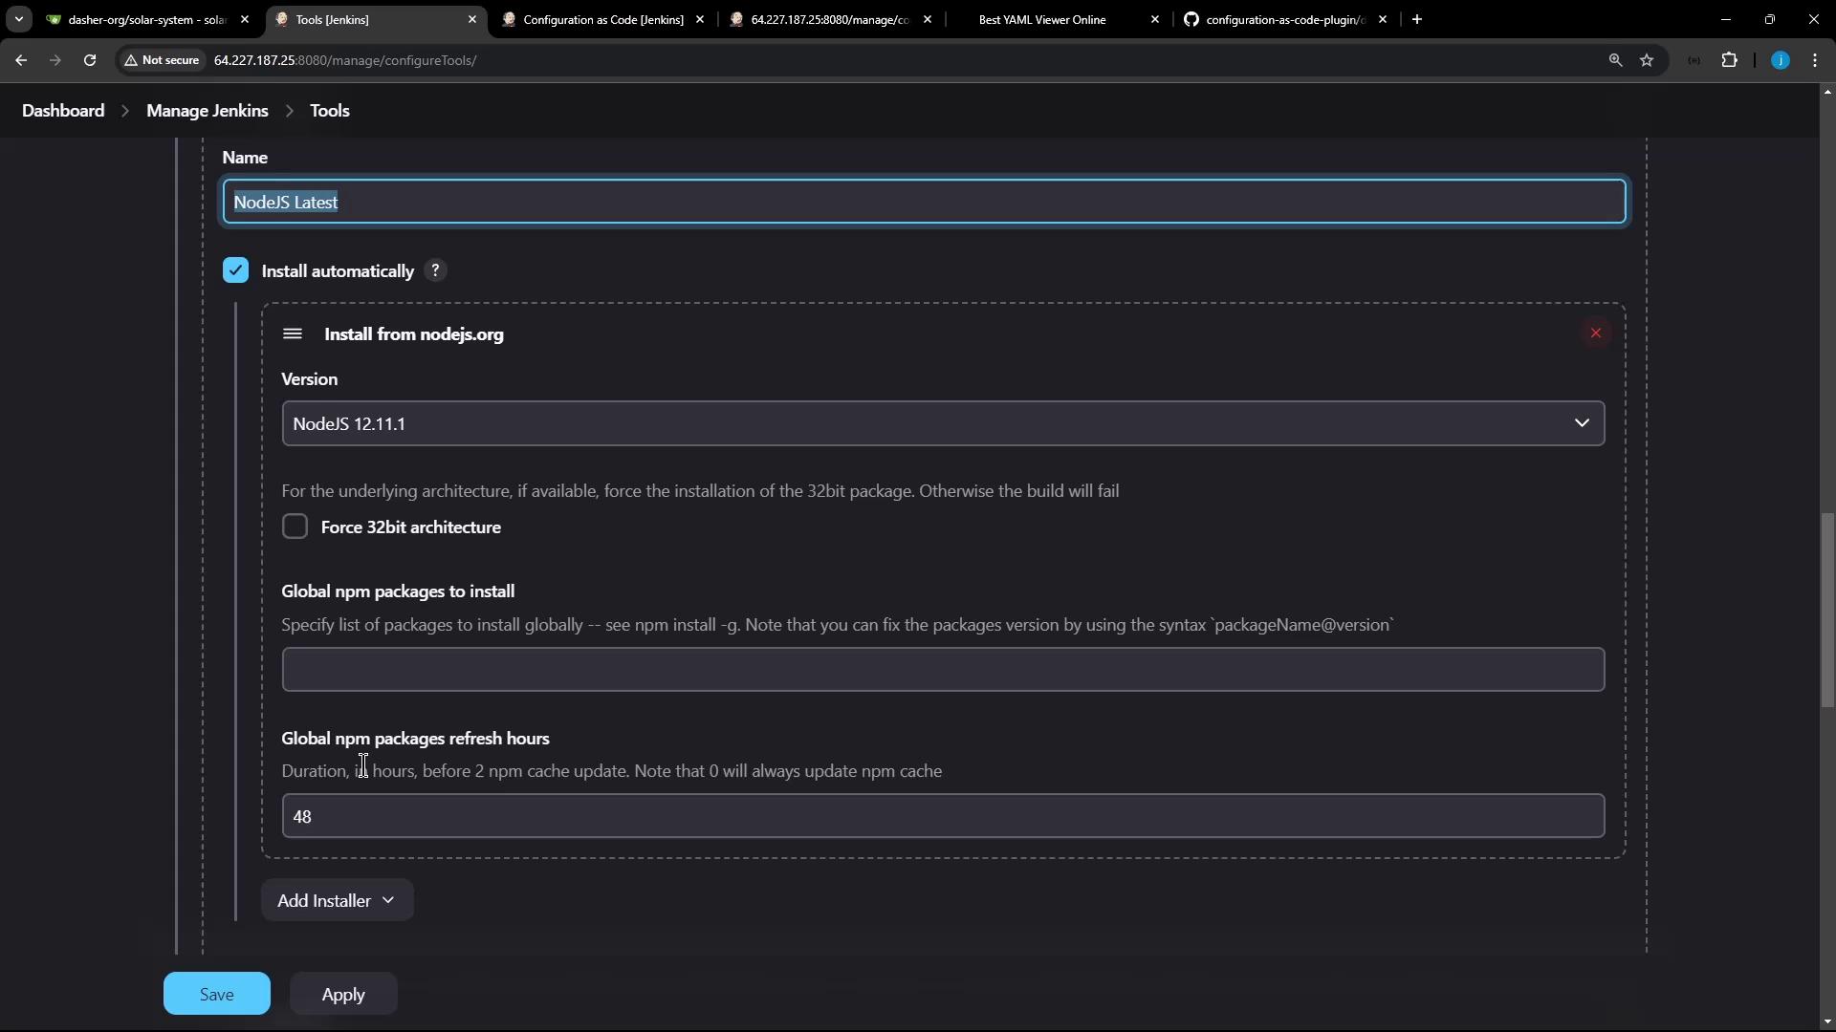The height and width of the screenshot is (1032, 1836).
Task: Click the zoom magnifier icon in the address bar
Action: tap(1615, 60)
